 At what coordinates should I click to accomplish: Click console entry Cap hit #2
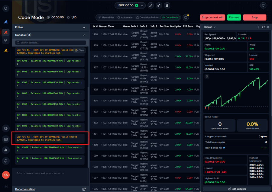tap(50, 138)
